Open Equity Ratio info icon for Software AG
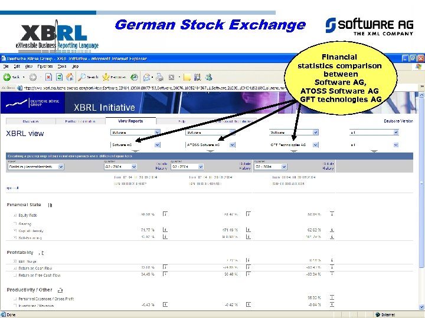 (165, 214)
